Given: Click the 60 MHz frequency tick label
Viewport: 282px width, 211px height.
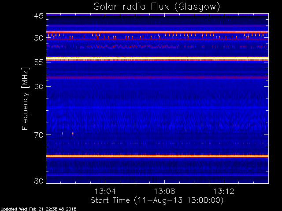Looking at the screenshot, I should tap(38, 87).
